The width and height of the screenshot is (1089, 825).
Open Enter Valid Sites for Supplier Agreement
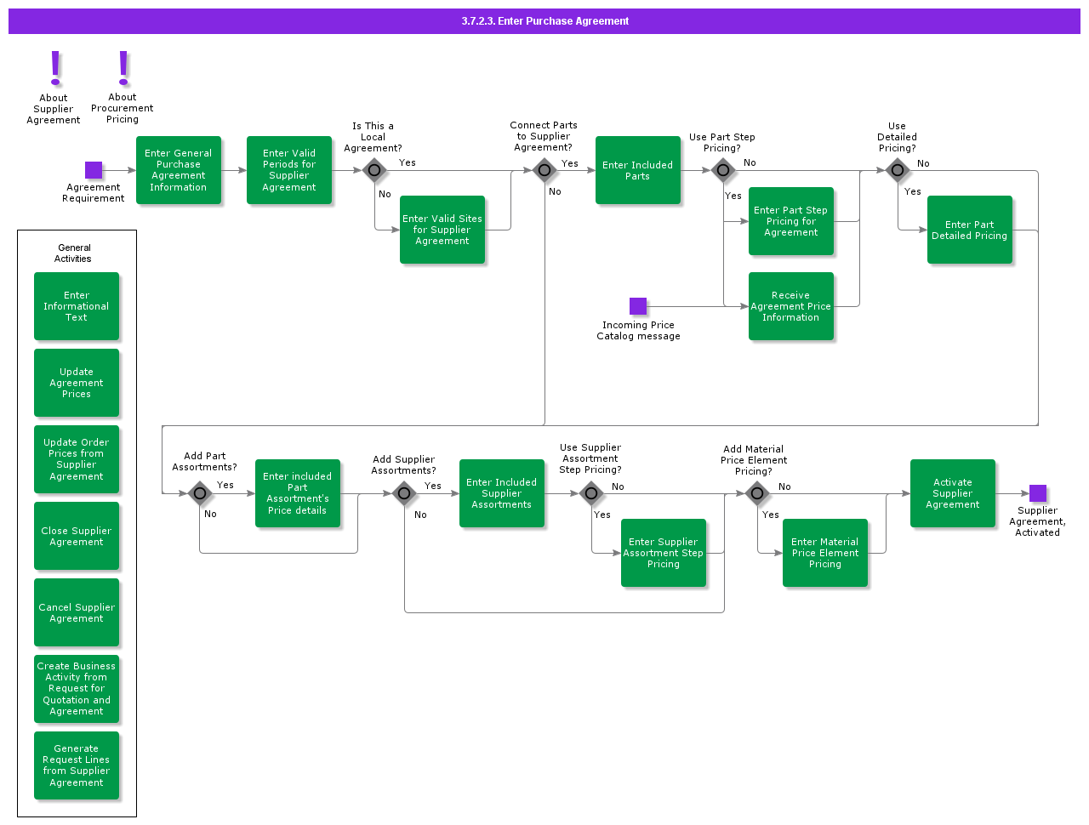click(442, 230)
